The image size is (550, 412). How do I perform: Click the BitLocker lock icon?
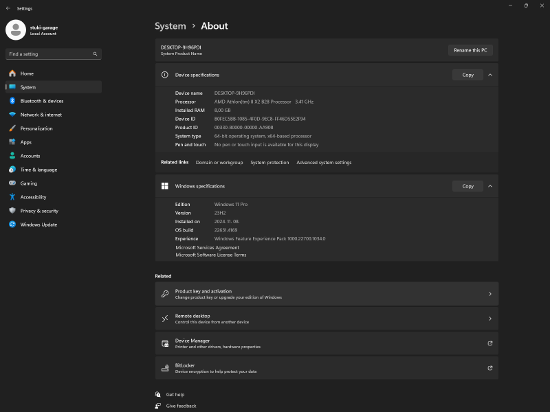(x=165, y=368)
